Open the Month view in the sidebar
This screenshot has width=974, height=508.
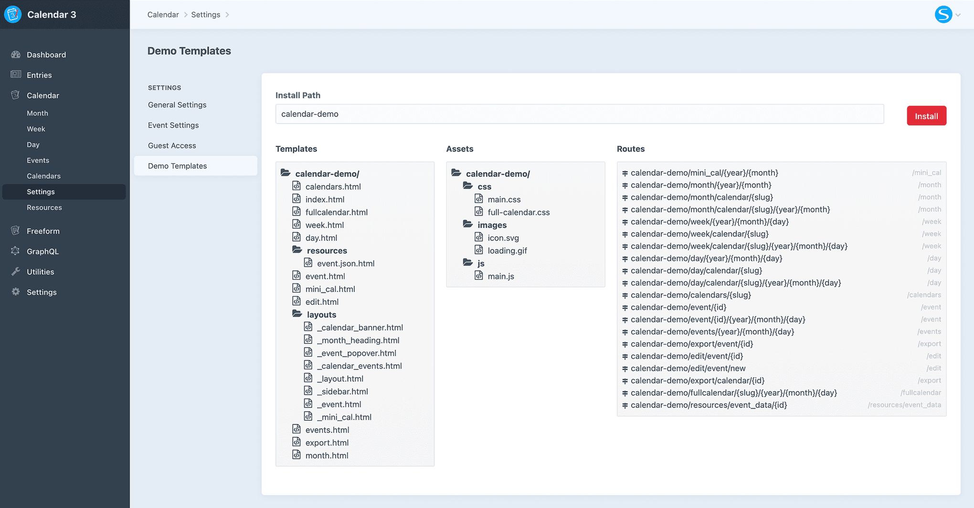(37, 113)
